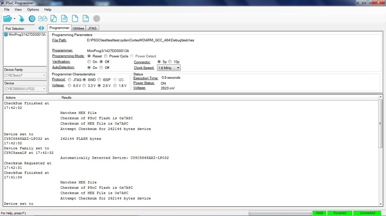Click the Power Status ON value
This screenshot has width=386, height=216.
pos(163,84)
